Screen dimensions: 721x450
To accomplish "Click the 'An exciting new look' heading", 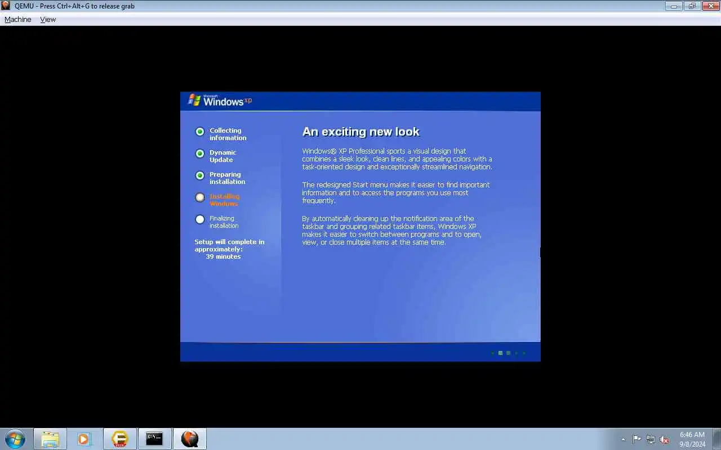I will pyautogui.click(x=361, y=132).
